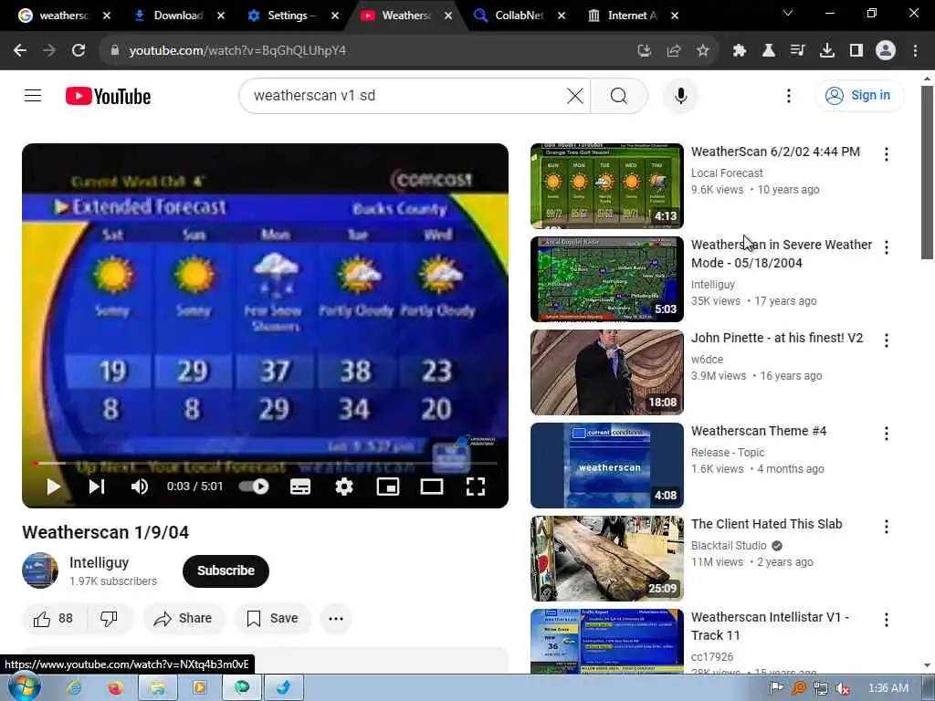Viewport: 935px width, 701px height.
Task: Open the browser profile avatar
Action: pyautogui.click(x=886, y=51)
